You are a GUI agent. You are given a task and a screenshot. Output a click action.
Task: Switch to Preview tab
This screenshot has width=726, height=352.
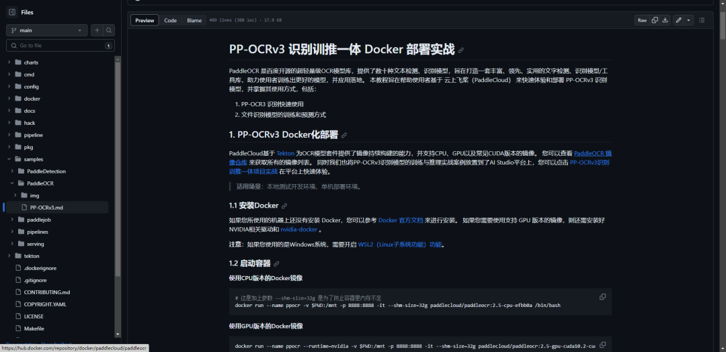click(145, 20)
